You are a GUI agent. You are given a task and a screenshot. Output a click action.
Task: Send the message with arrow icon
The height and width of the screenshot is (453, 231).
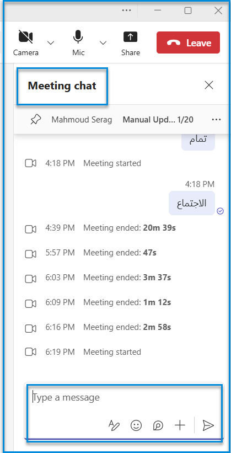[208, 425]
